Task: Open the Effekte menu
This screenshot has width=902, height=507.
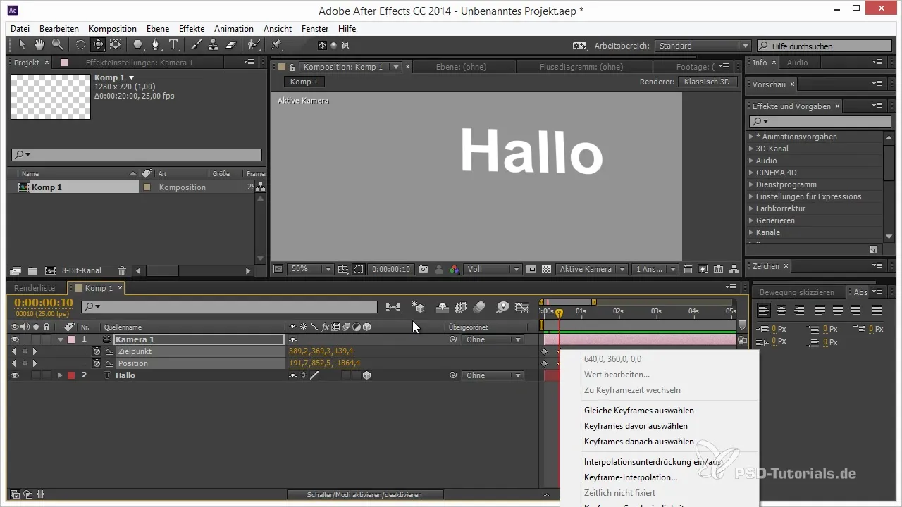Action: point(192,29)
